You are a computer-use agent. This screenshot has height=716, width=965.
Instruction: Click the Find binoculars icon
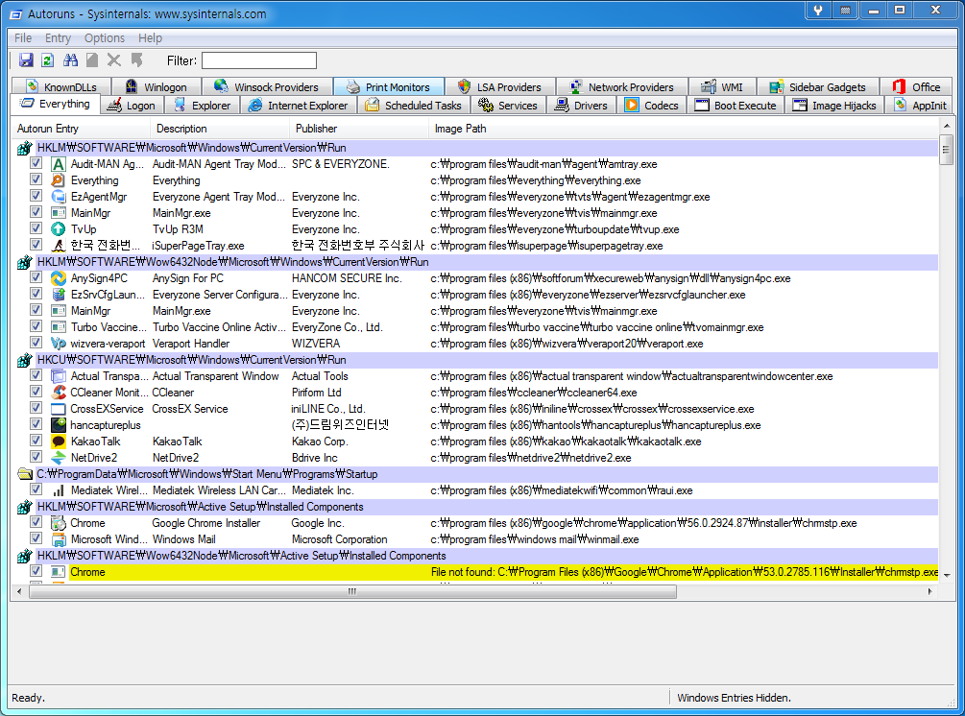[70, 60]
